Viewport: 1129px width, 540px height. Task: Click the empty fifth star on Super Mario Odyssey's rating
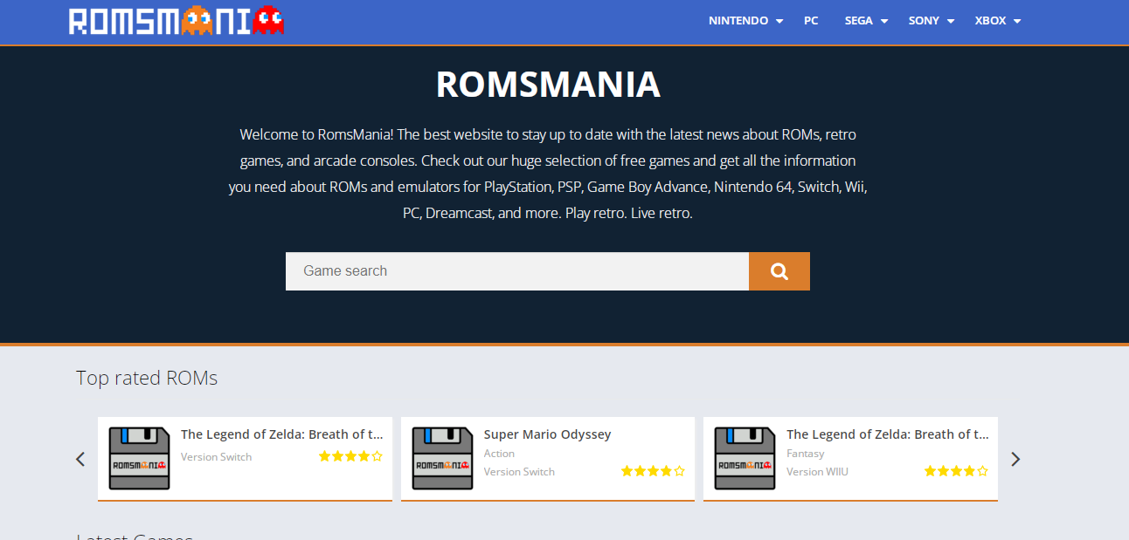pos(680,471)
